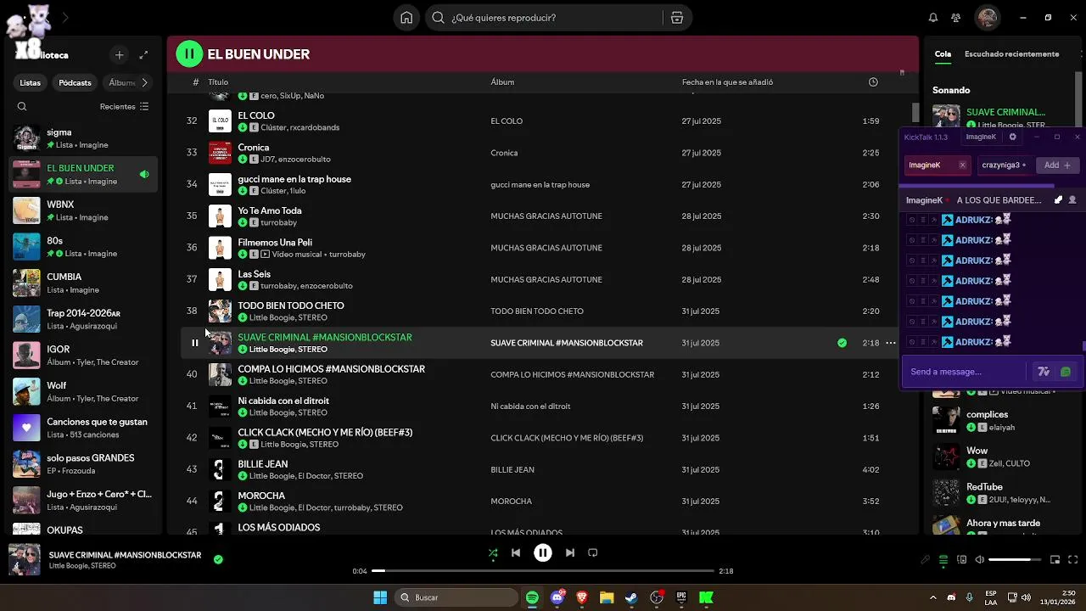The height and width of the screenshot is (611, 1086).
Task: Seek in the song progress bar
Action: pyautogui.click(x=543, y=571)
